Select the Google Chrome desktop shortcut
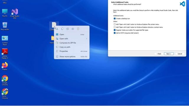 [5, 80]
